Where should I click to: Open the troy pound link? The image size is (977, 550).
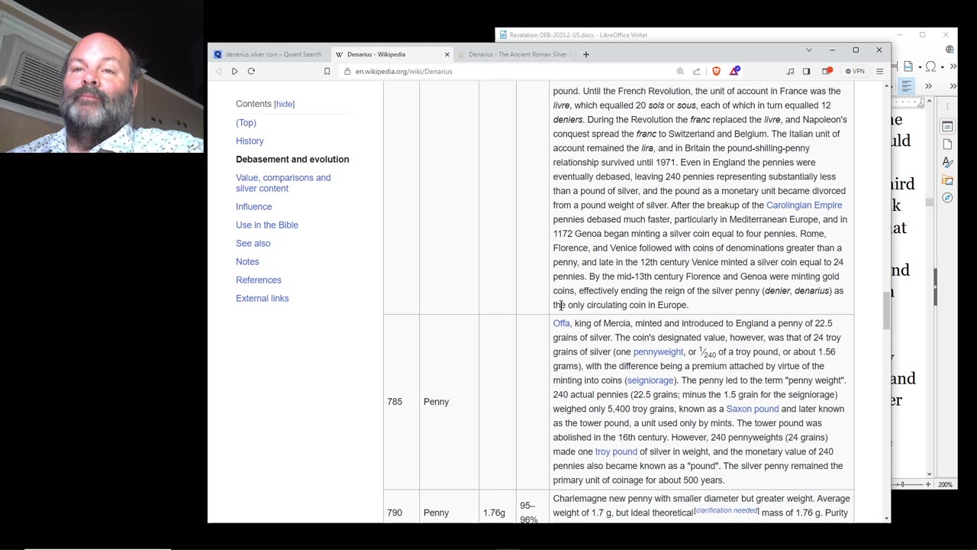coord(616,451)
